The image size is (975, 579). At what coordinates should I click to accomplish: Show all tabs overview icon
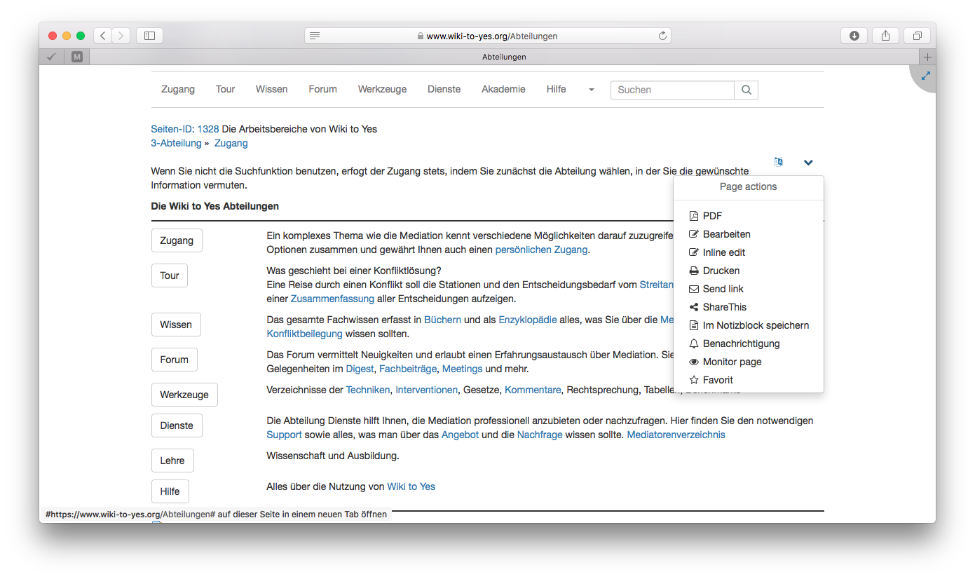(917, 36)
